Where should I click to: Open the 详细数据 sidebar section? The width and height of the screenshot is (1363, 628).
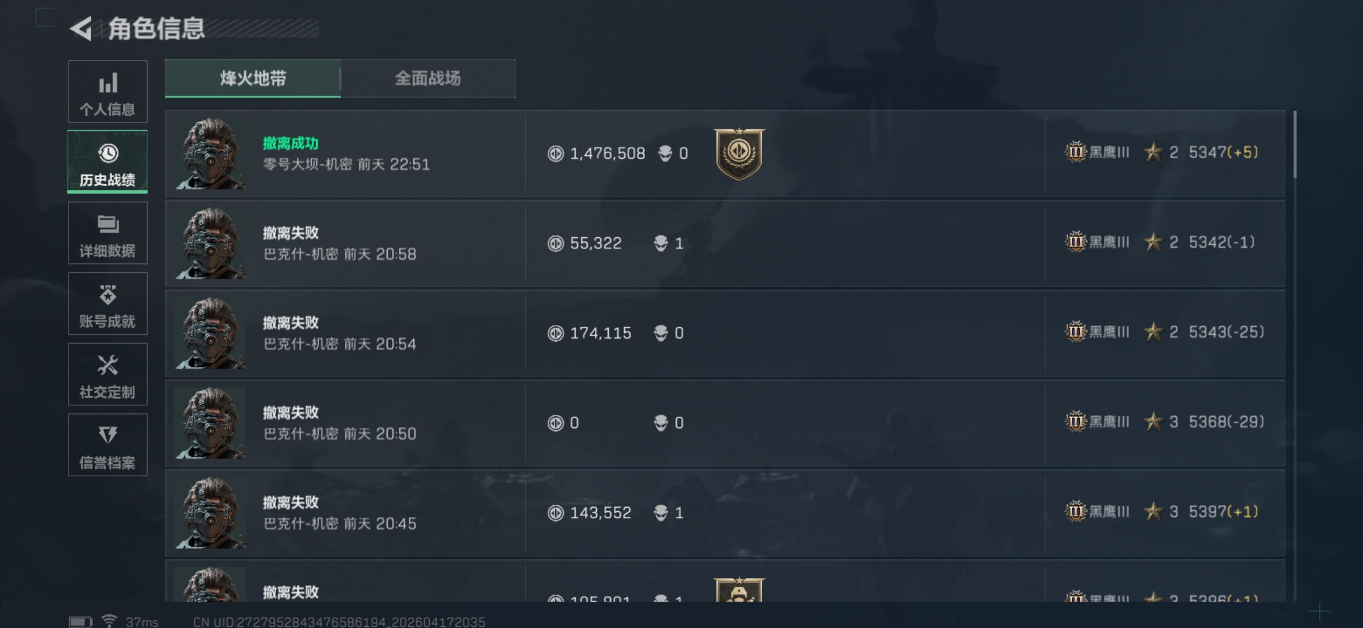(x=108, y=233)
